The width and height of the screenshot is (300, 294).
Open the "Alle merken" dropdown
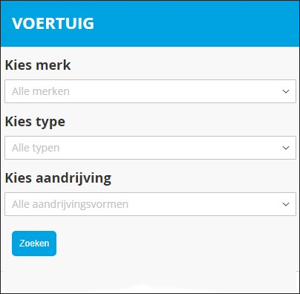pyautogui.click(x=150, y=91)
